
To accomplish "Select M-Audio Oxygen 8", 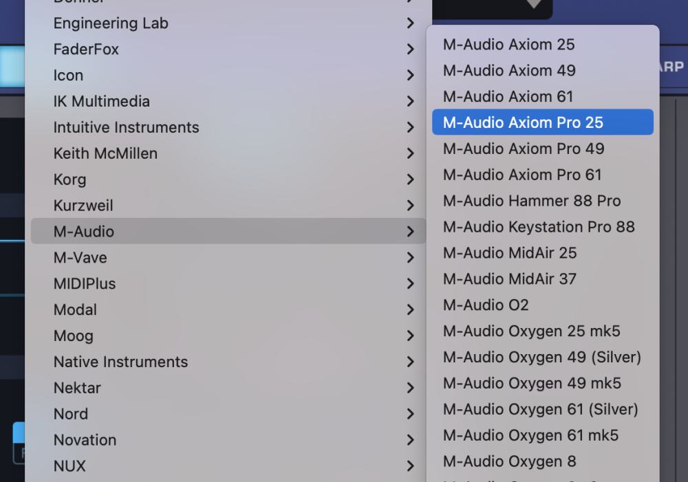I will pyautogui.click(x=509, y=461).
